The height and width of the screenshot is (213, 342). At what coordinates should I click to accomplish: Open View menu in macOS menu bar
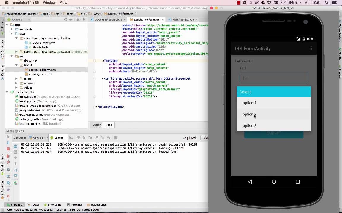63,3
